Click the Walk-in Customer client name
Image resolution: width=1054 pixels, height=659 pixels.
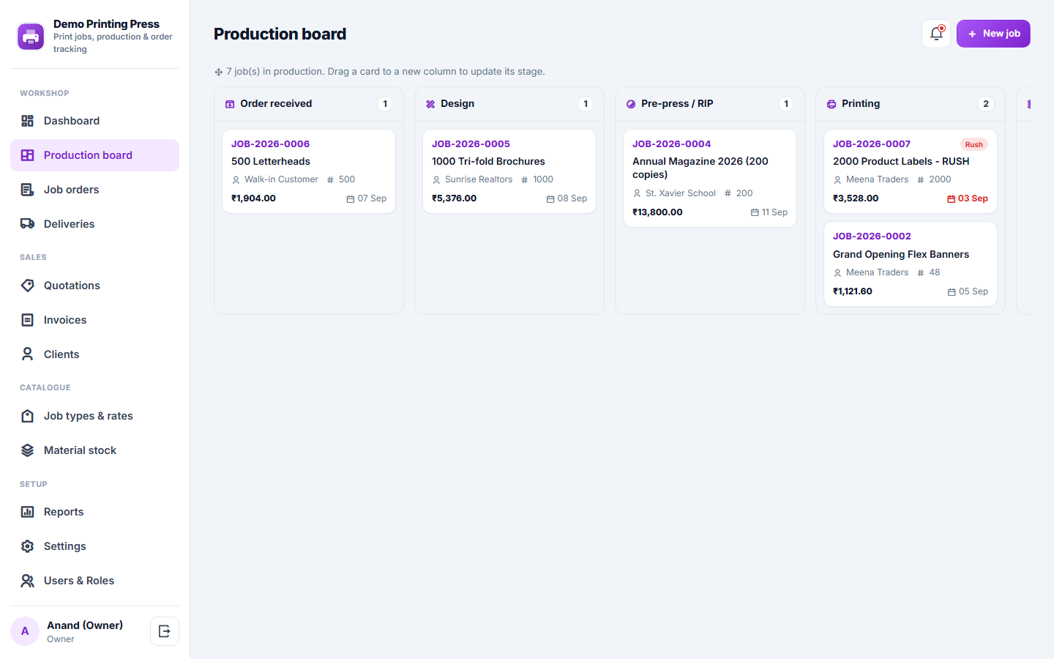pyautogui.click(x=281, y=179)
